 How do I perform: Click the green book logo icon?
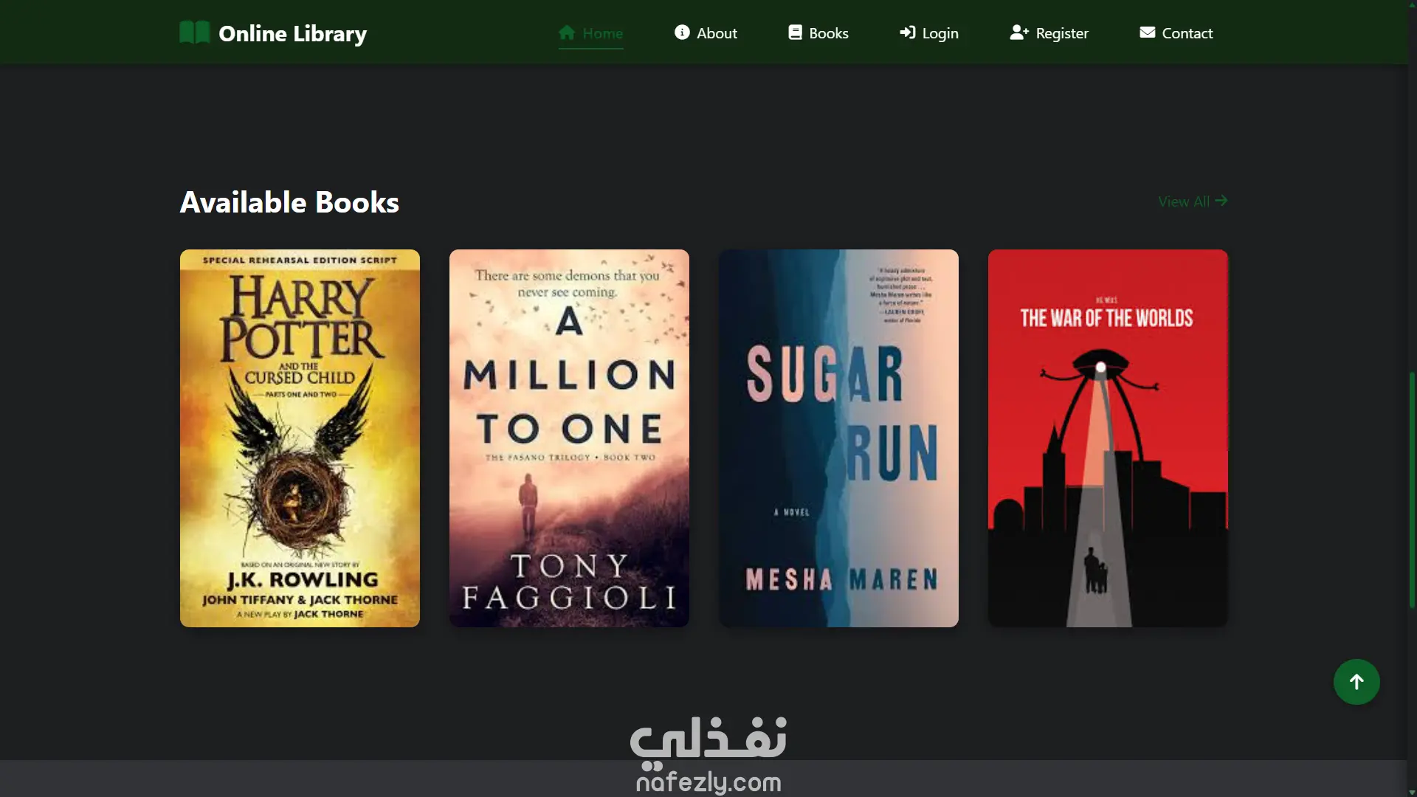click(195, 32)
